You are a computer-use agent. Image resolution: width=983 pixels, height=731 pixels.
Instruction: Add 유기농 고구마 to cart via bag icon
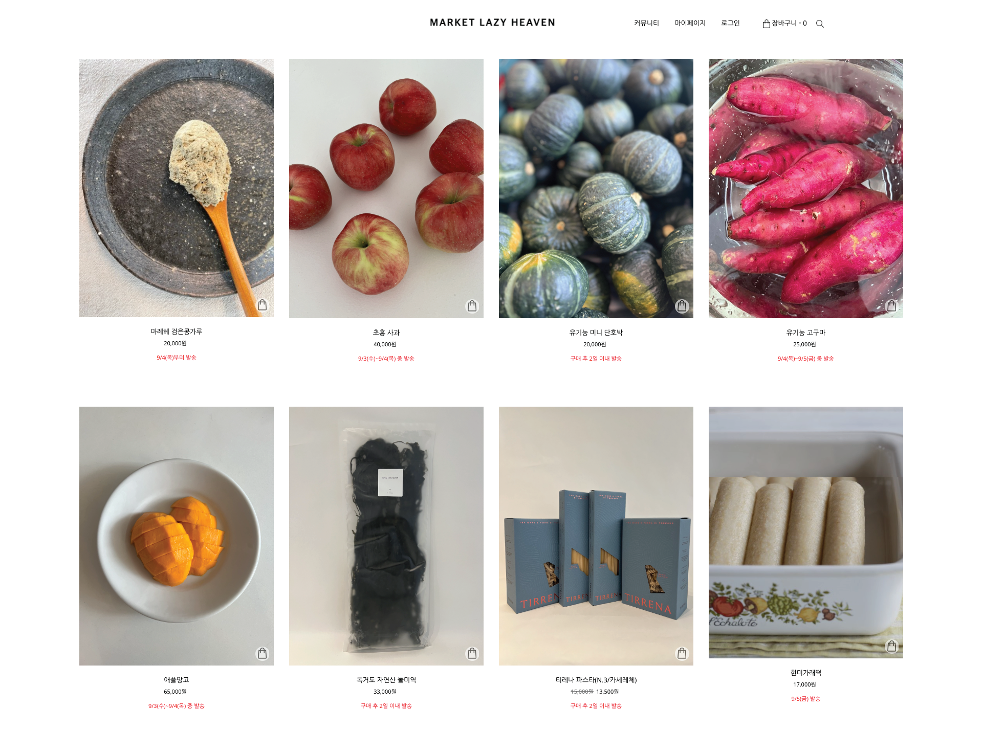click(x=892, y=306)
